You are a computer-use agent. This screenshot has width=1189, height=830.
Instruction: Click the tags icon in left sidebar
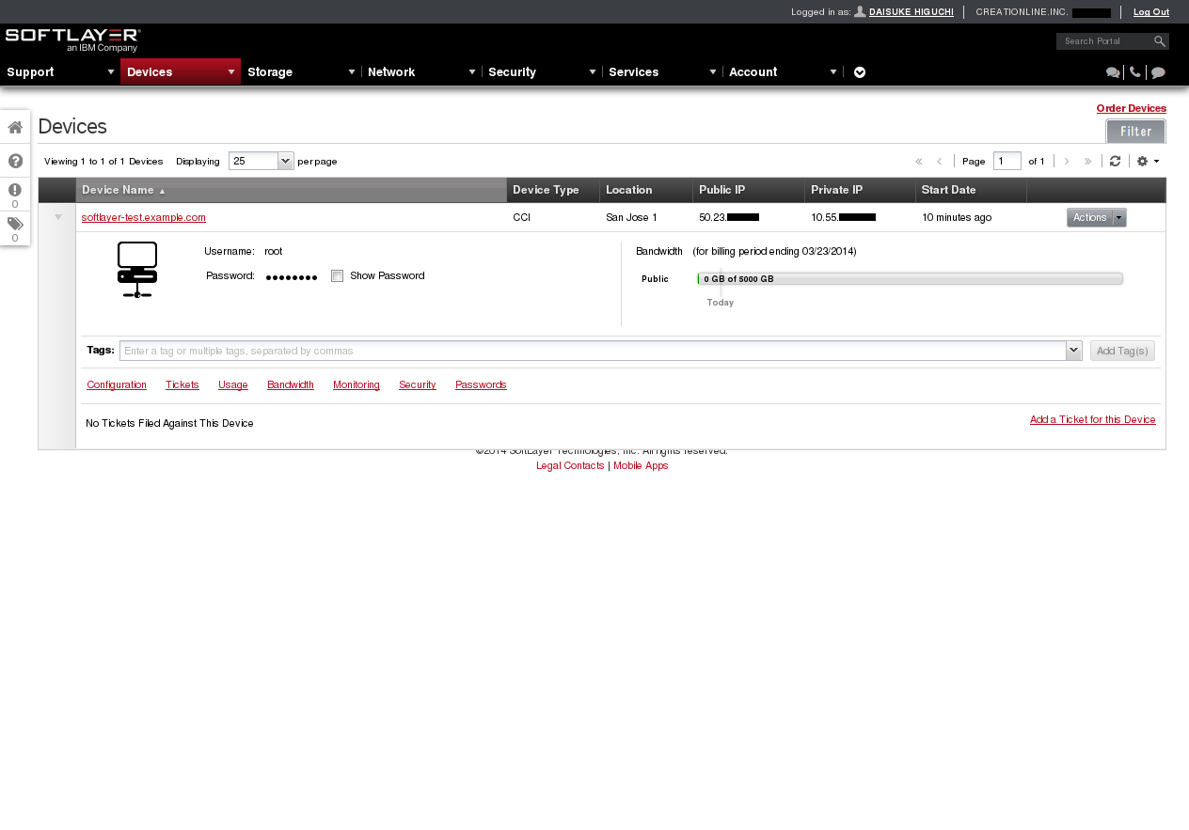15,225
